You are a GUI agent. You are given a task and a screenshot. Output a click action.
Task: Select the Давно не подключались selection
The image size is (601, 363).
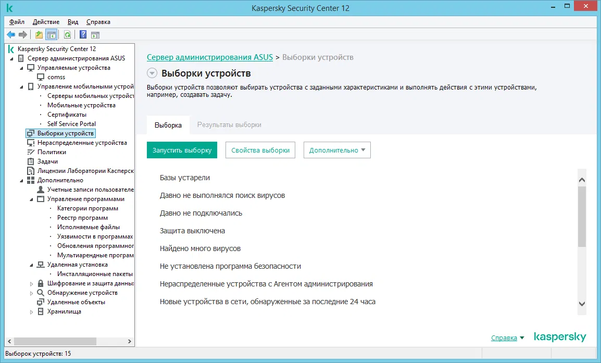pyautogui.click(x=201, y=213)
